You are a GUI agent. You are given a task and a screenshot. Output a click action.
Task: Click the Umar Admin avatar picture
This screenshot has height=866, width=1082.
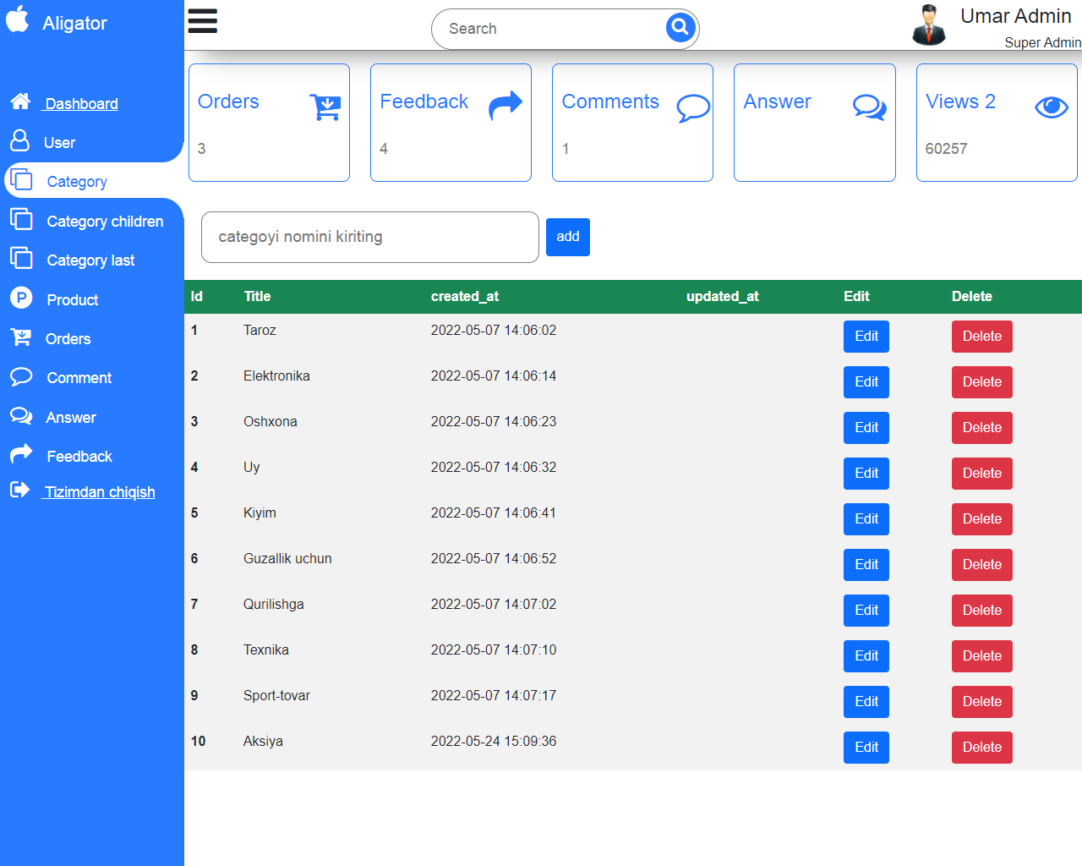(x=928, y=25)
